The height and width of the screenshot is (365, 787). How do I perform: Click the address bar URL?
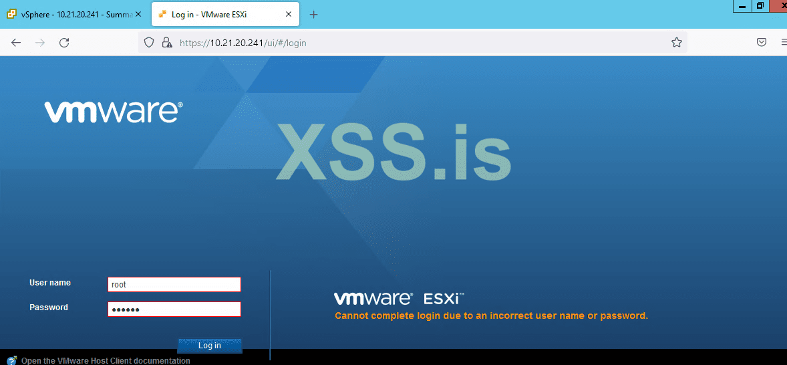(243, 43)
